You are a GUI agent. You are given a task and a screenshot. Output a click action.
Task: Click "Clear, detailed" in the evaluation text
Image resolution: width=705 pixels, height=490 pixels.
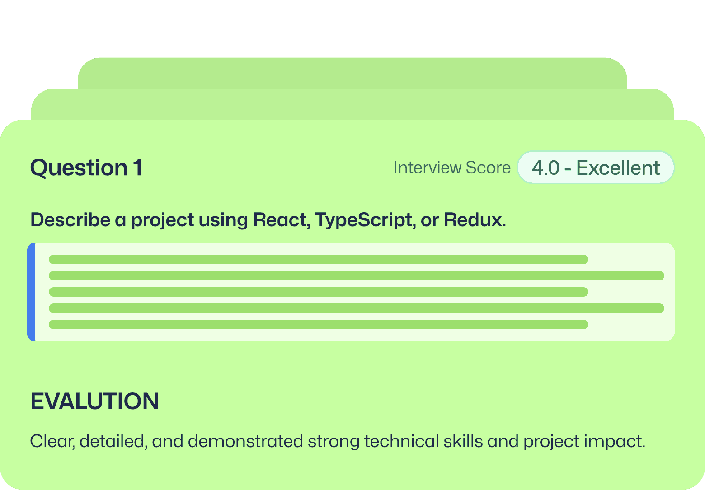[89, 441]
